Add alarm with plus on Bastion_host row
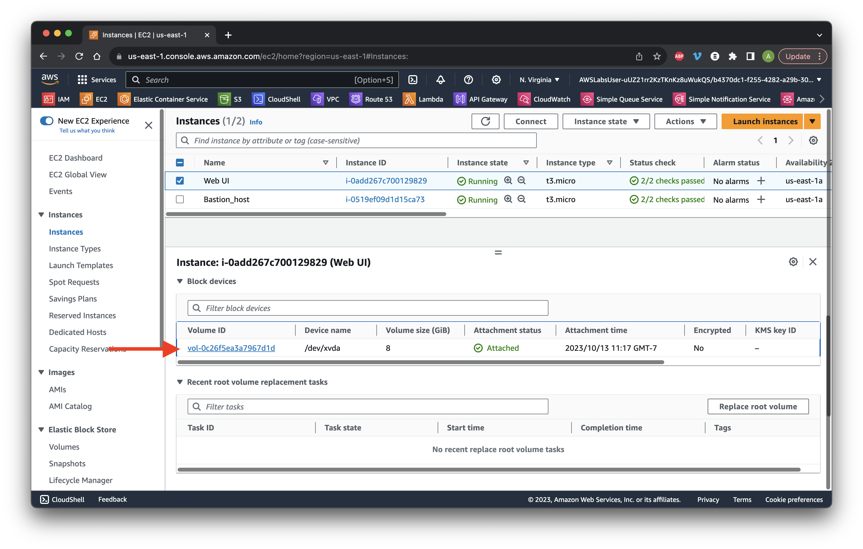This screenshot has height=549, width=863. (x=761, y=200)
